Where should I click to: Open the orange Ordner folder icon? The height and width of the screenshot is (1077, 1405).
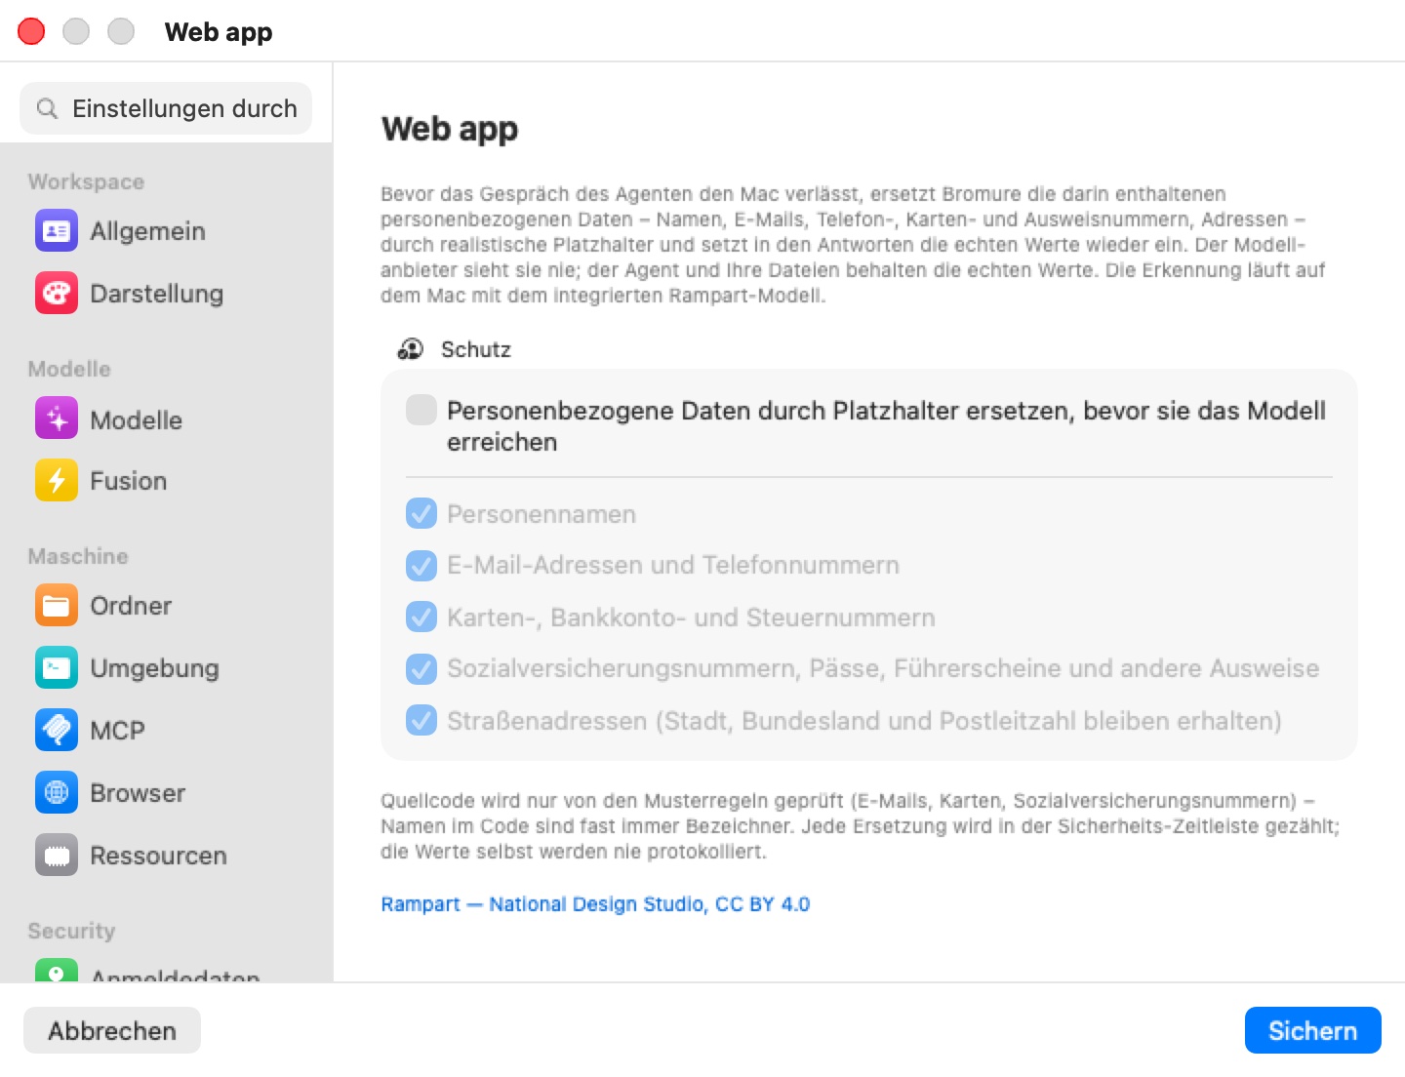coord(57,606)
